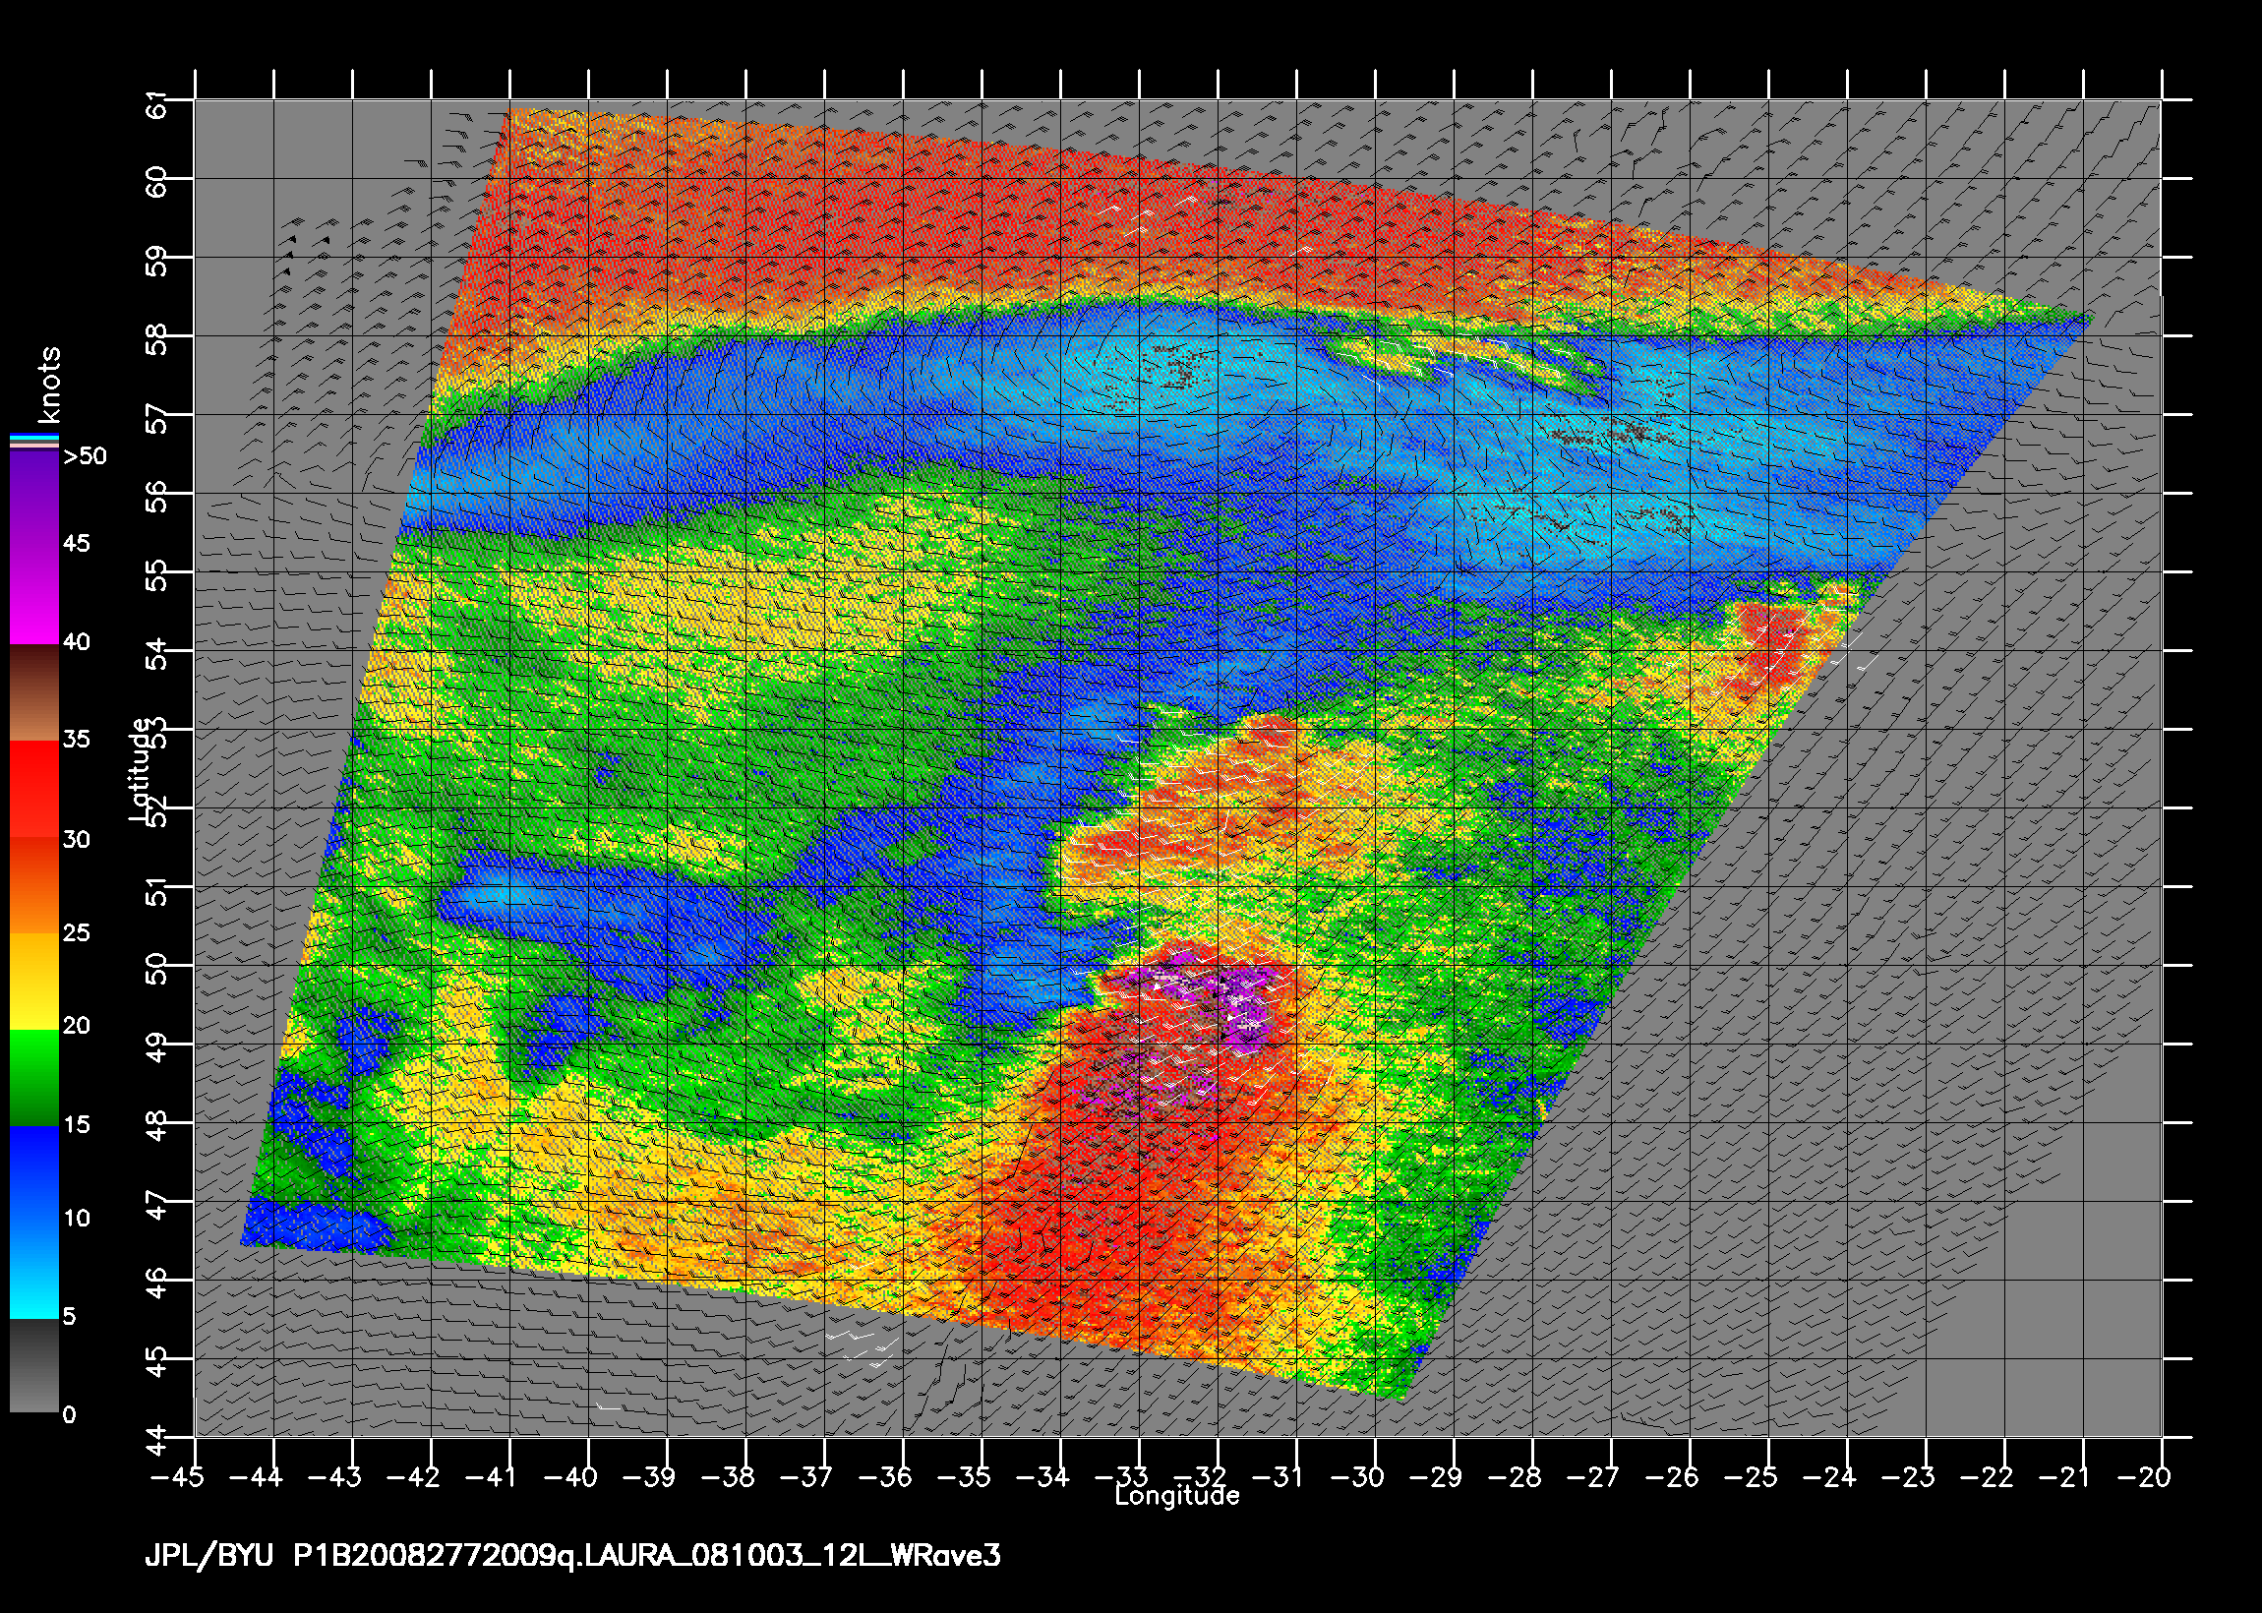The height and width of the screenshot is (1613, 2262).
Task: Click the '40' color scale label
Action: click(x=77, y=641)
